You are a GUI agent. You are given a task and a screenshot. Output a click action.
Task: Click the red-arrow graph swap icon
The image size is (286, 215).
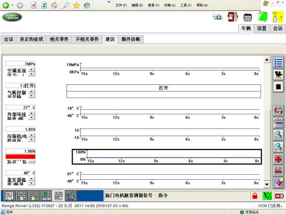coord(278,111)
